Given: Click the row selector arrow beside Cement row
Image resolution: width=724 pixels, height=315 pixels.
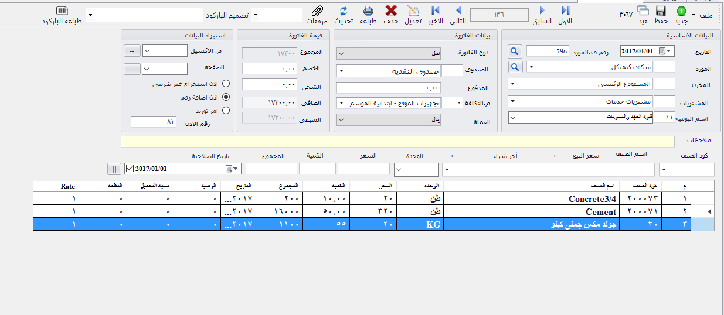Looking at the screenshot, I should (703, 211).
